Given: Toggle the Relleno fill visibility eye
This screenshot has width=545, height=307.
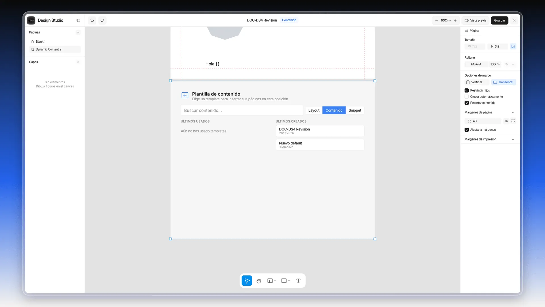Looking at the screenshot, I should click(x=506, y=65).
